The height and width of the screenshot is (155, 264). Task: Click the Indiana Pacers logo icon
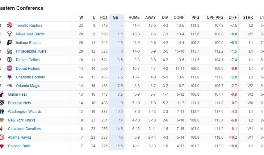coord(9,43)
